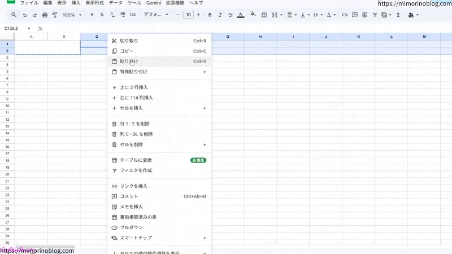The image size is (452, 254).
Task: Open the ファイル menu
Action: [29, 3]
